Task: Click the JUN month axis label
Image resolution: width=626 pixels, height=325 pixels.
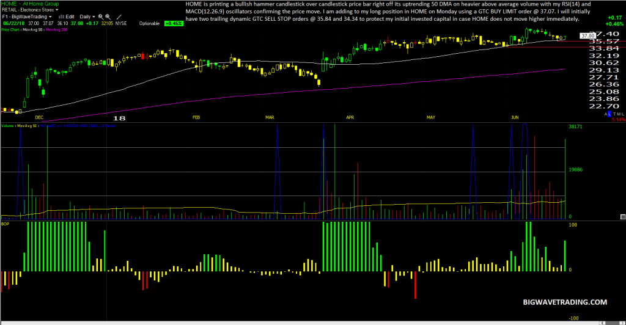Action: tap(515, 118)
